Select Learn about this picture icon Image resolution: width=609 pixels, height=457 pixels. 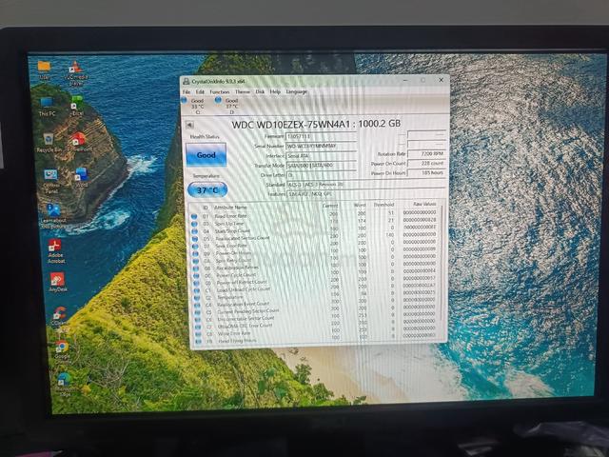pos(53,216)
